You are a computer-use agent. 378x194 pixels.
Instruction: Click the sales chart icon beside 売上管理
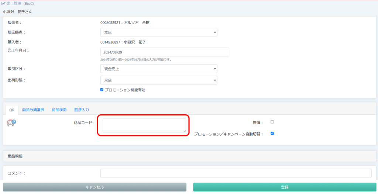click(x=3, y=4)
